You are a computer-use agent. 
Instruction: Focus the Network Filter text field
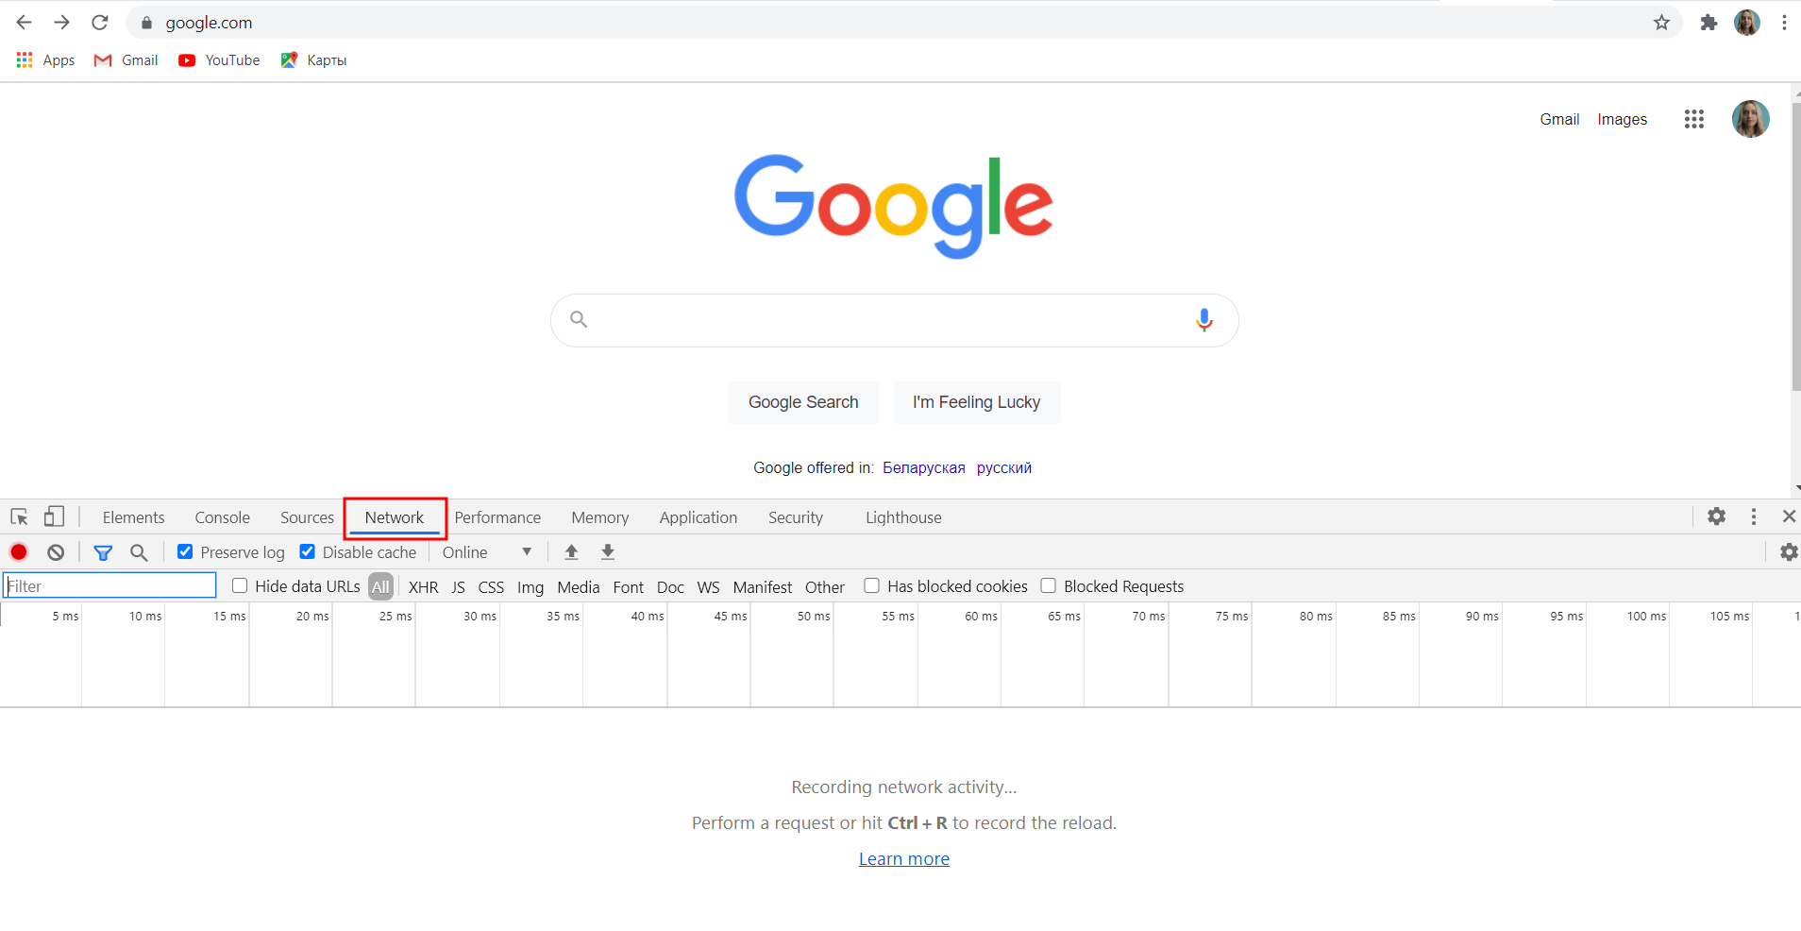[x=109, y=585]
